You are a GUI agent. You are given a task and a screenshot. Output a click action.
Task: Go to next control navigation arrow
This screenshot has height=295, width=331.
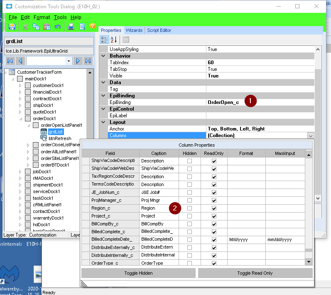tap(78, 61)
